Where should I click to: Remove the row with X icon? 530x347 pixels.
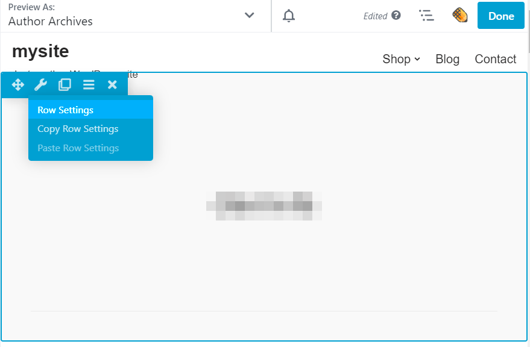pyautogui.click(x=112, y=84)
